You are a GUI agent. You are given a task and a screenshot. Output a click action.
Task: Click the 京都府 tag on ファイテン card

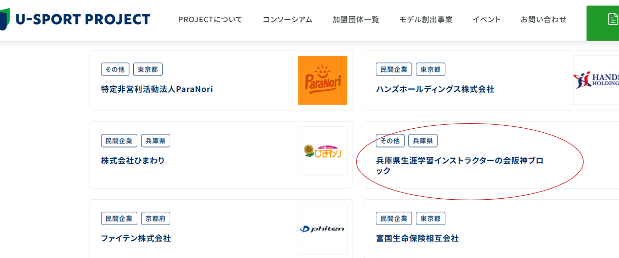pyautogui.click(x=156, y=218)
